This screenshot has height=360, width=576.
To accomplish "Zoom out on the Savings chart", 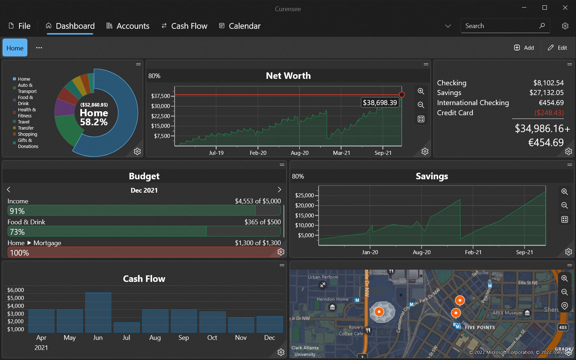I will coord(564,206).
